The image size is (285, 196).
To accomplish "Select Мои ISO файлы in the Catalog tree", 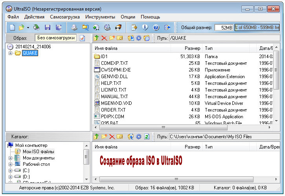I will point(39,152).
